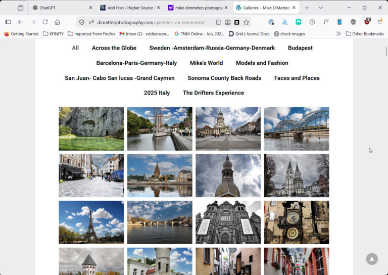Open the green square extension icon

[x=299, y=22]
